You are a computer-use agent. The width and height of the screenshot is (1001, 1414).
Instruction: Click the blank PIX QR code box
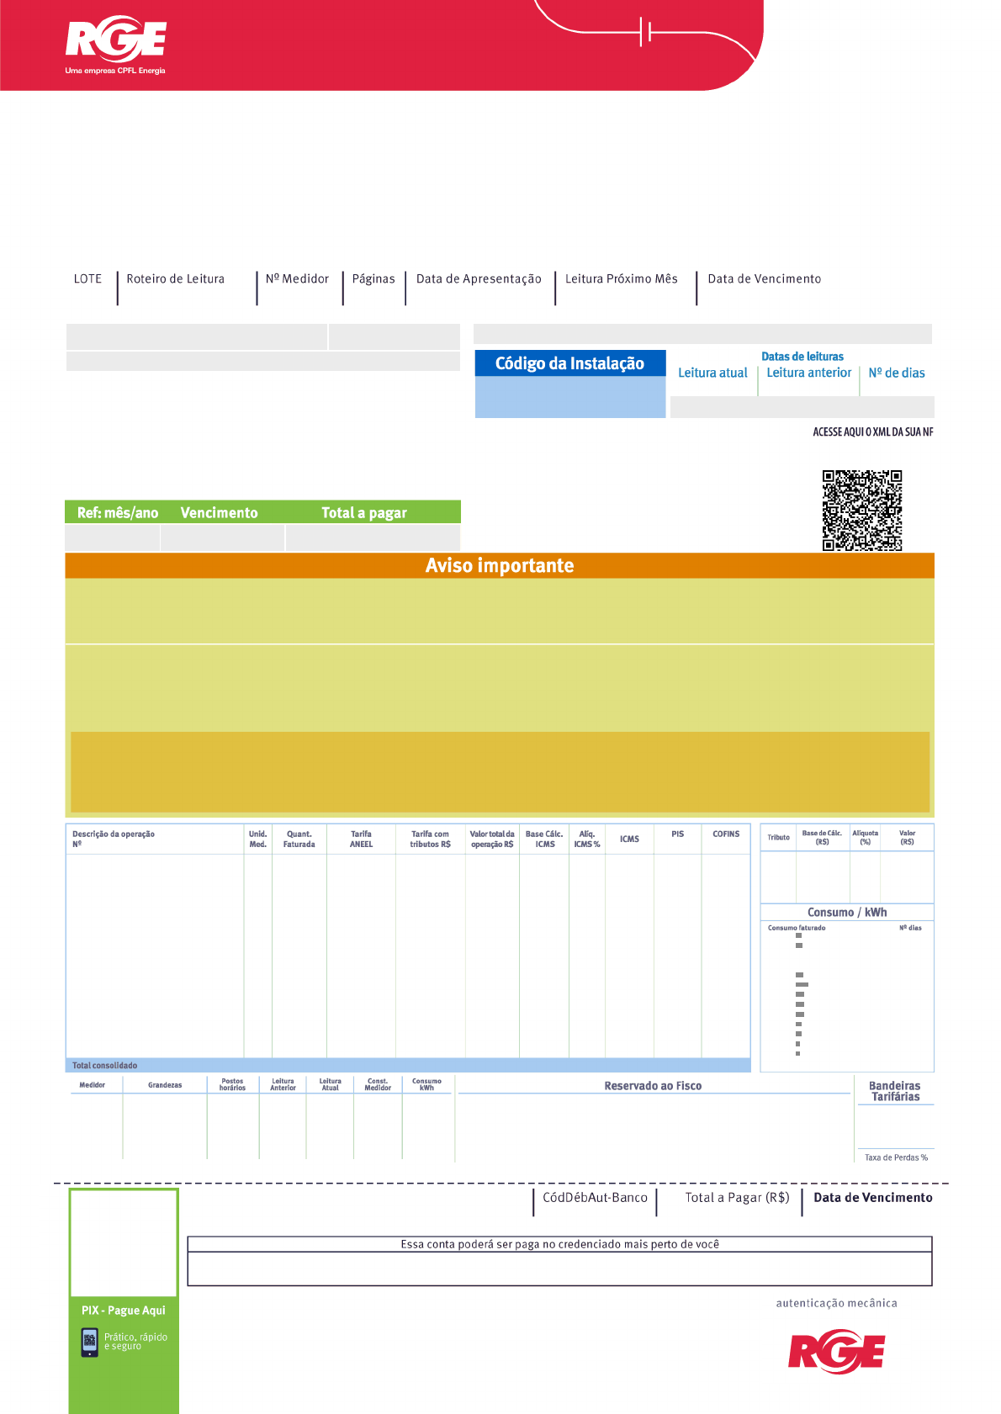point(124,1242)
